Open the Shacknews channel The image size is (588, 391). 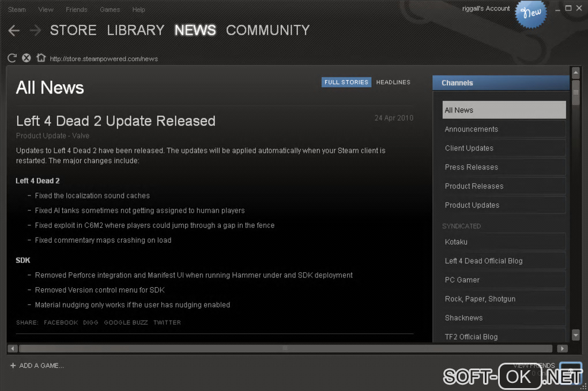(504, 318)
